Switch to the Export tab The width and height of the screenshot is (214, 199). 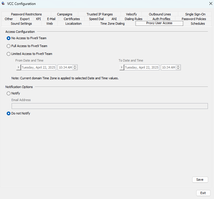tap(25, 19)
